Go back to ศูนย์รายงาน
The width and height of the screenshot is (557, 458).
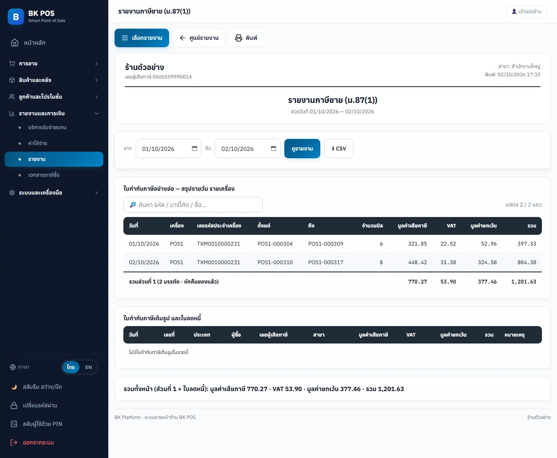coord(198,38)
